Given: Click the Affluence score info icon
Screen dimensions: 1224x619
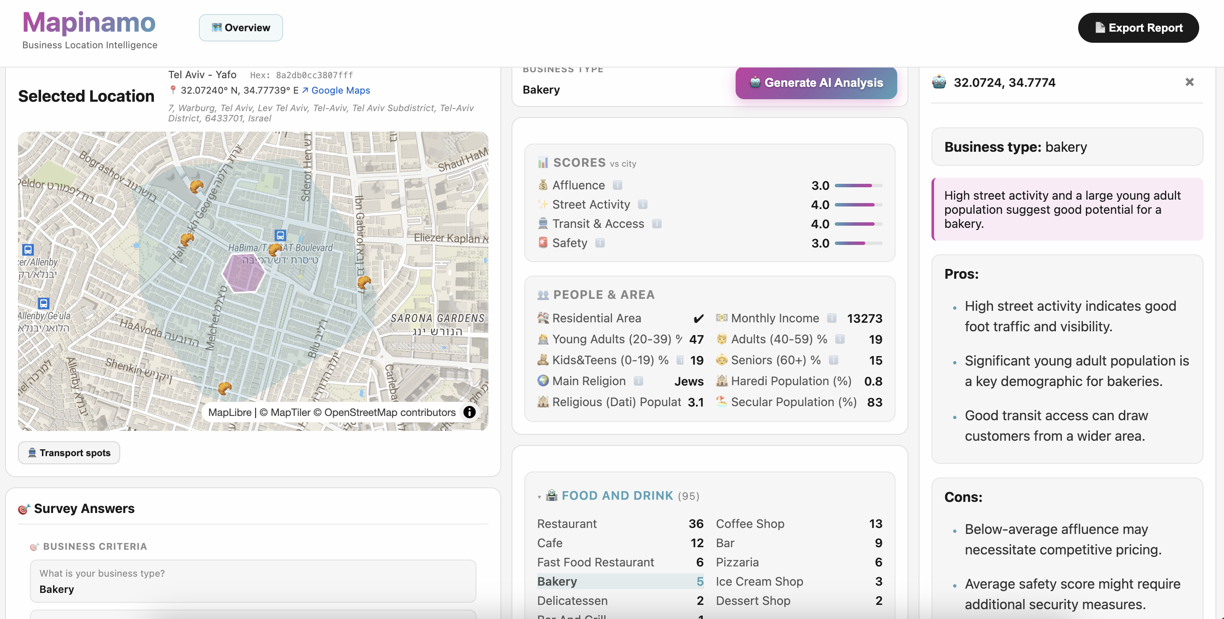Looking at the screenshot, I should [617, 185].
